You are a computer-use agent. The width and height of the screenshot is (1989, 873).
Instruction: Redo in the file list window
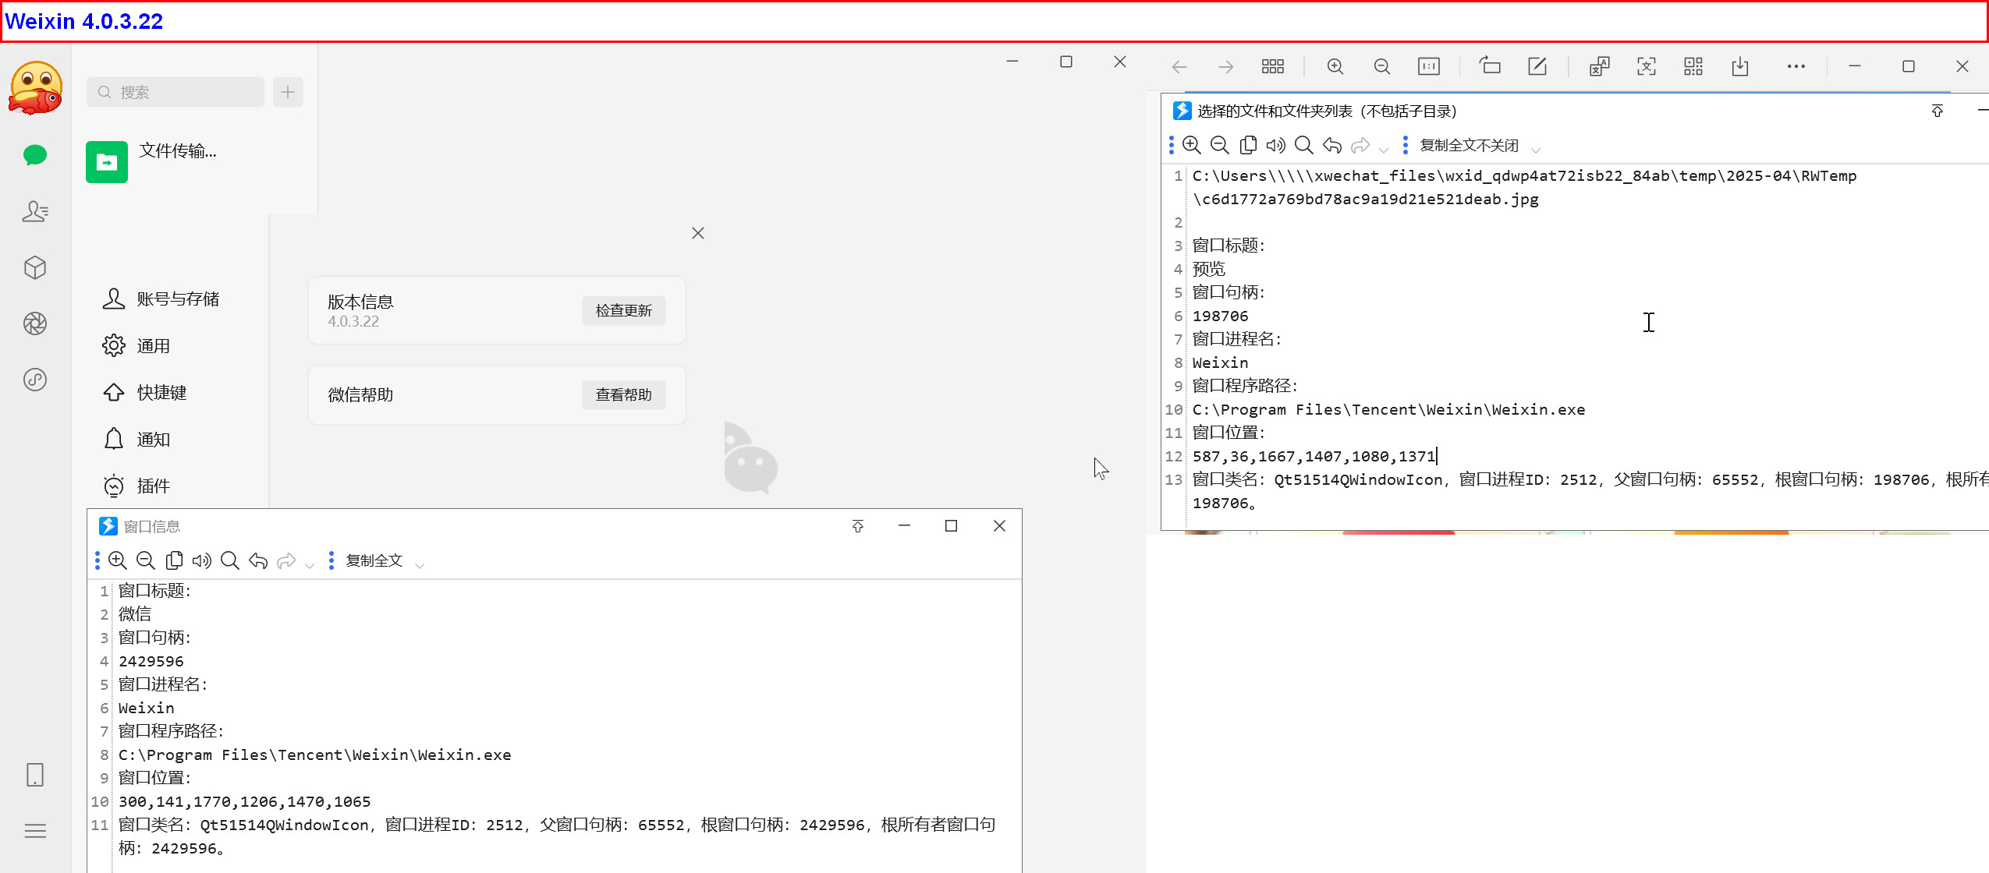coord(1360,145)
